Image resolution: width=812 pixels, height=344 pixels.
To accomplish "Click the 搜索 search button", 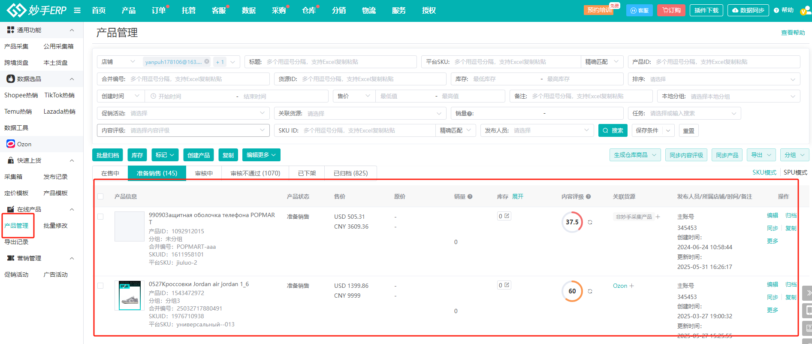I will pos(613,130).
